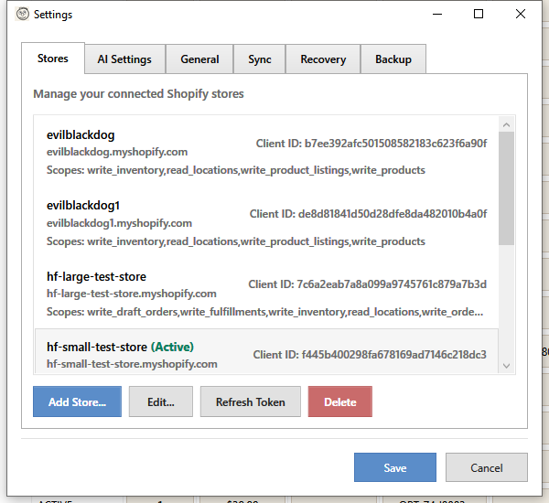549x503 pixels.
Task: Open the General tab
Action: coord(199,59)
